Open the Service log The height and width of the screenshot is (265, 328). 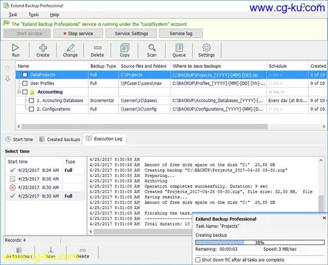(181, 33)
